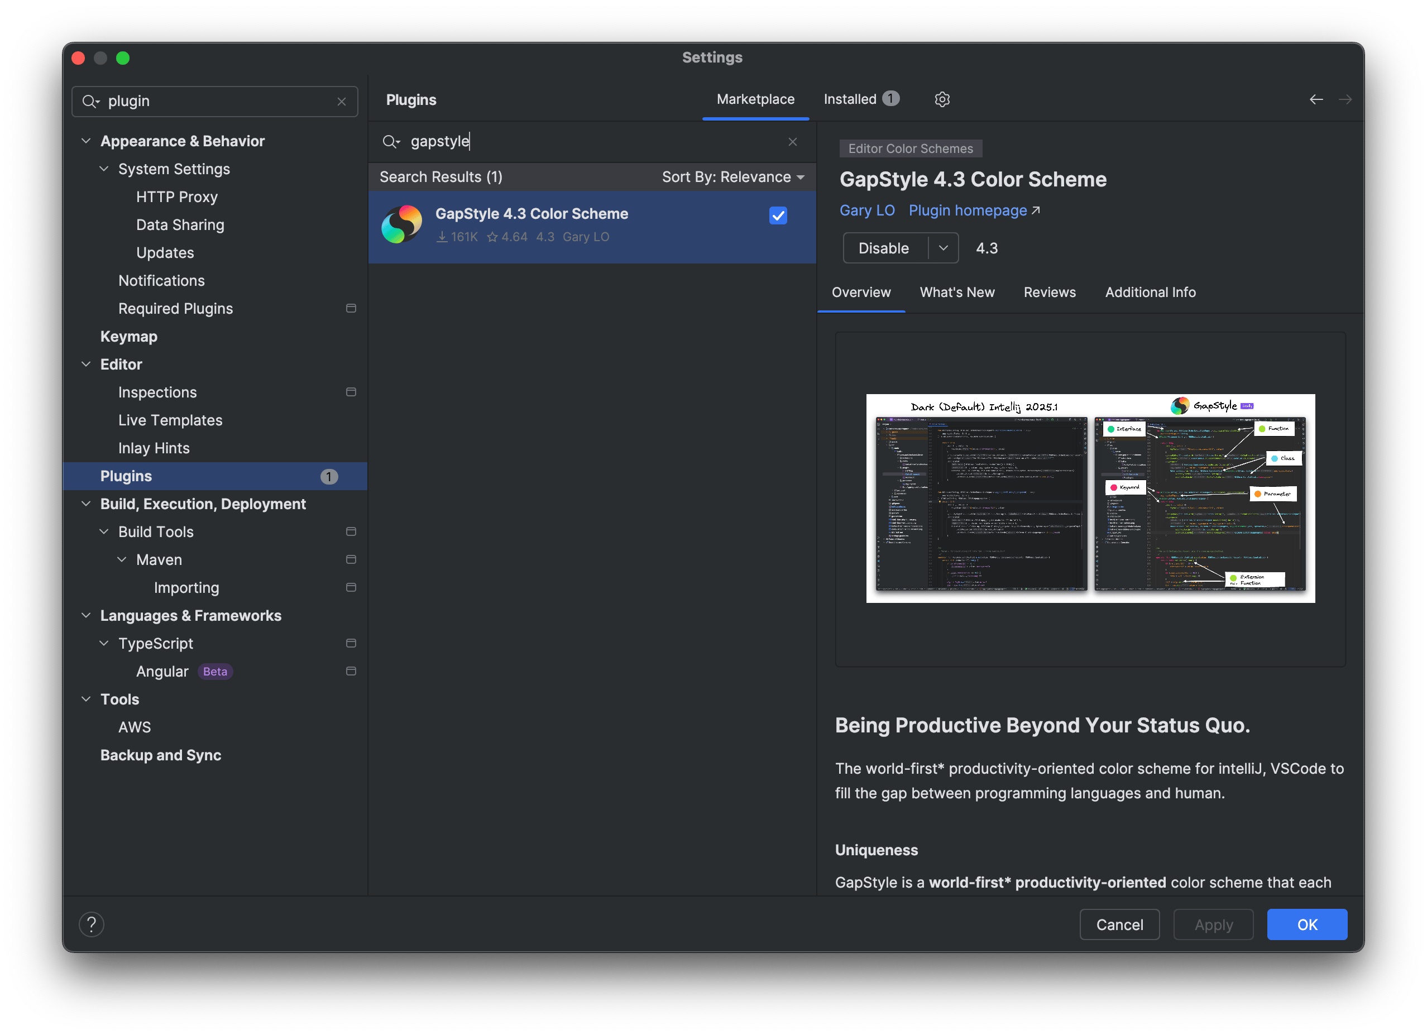This screenshot has height=1035, width=1427.
Task: Click the GapStyle comparison screenshot thumbnail
Action: pos(1090,499)
